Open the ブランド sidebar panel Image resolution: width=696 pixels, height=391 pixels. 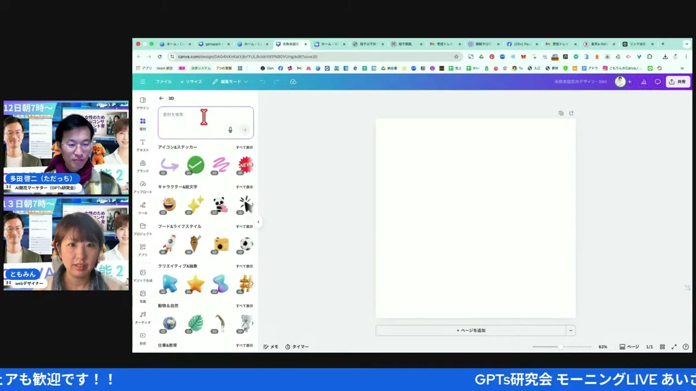tap(143, 166)
